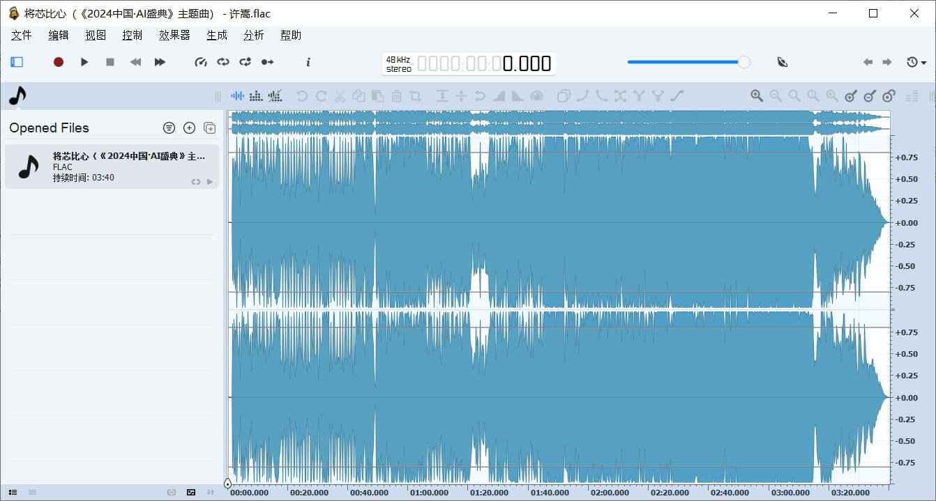Screen dimensions: 936x501
Task: Click the Y-with-arrow merge icon
Action: (x=657, y=96)
